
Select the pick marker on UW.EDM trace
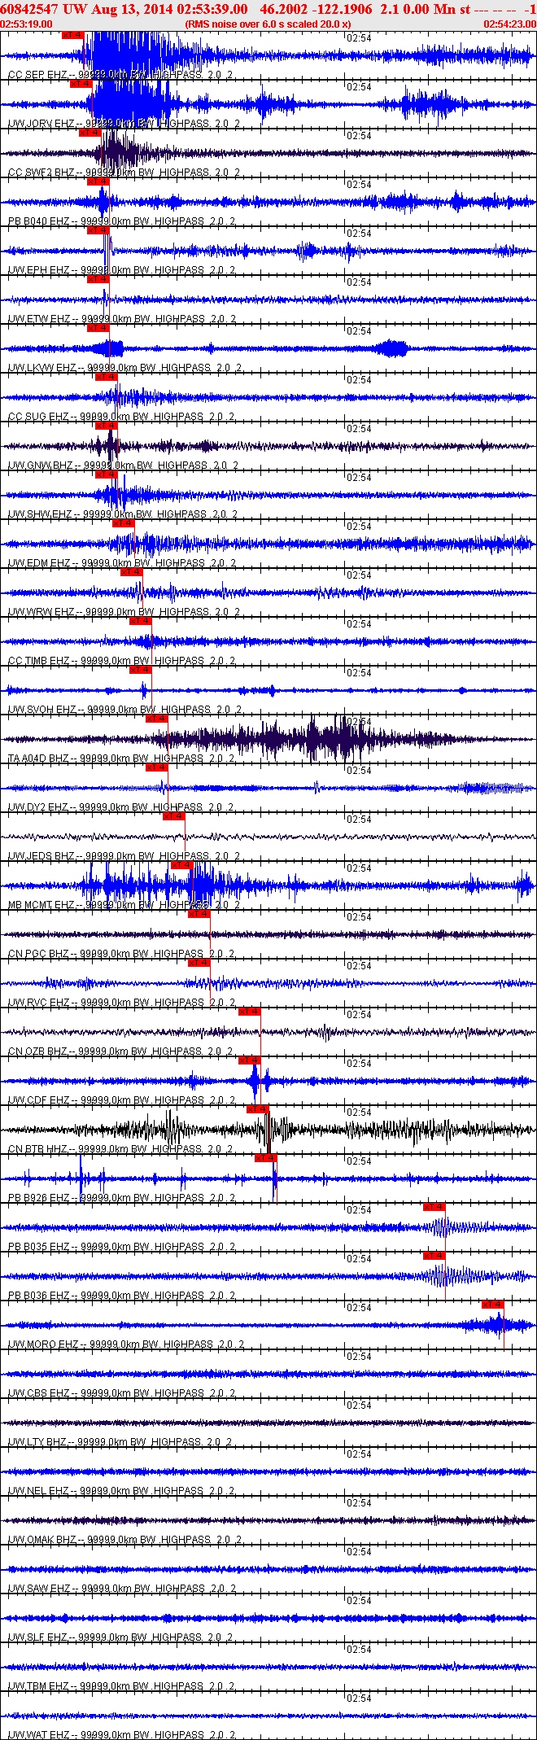pyautogui.click(x=123, y=523)
